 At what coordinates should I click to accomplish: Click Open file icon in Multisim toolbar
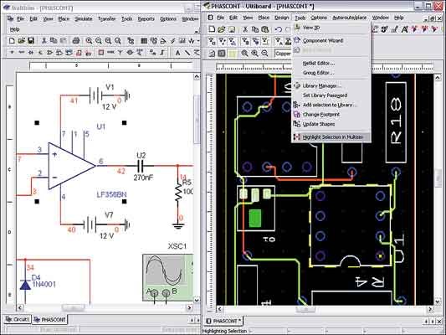(x=21, y=40)
